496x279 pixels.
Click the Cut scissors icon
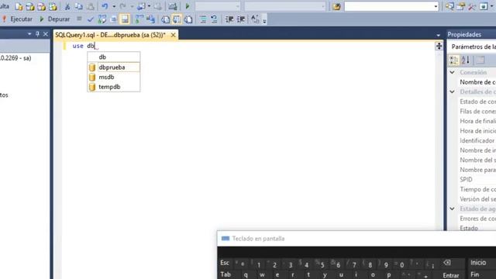[67, 6]
